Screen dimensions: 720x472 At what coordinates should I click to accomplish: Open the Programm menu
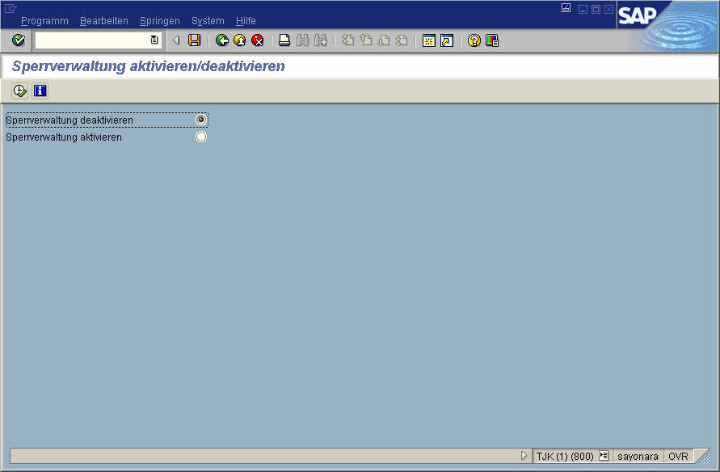[x=44, y=21]
